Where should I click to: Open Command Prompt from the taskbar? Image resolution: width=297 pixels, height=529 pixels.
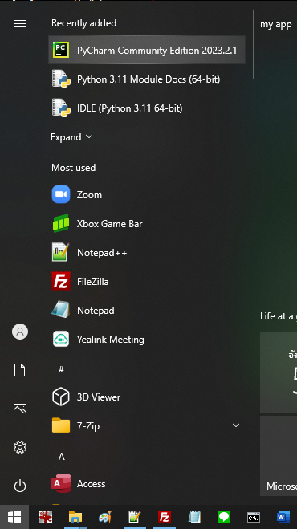pos(254,517)
